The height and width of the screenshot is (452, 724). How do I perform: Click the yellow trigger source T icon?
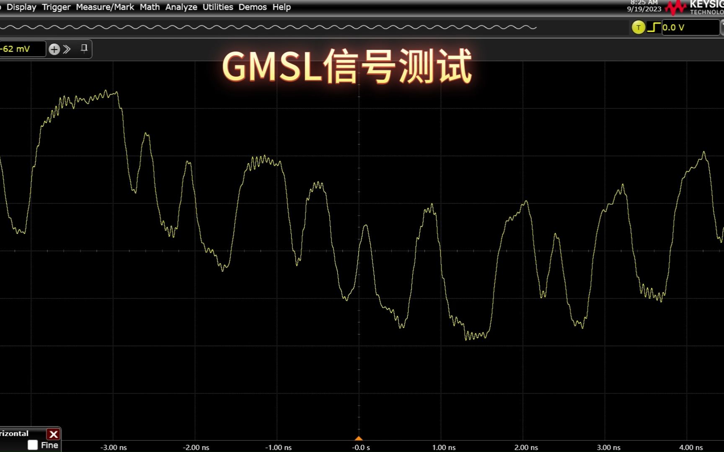pos(638,28)
